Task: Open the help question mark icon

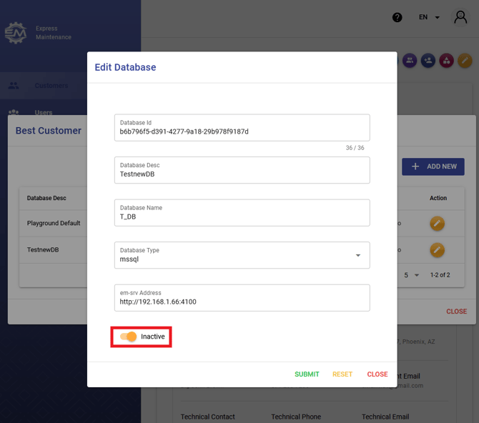Action: coord(397,17)
